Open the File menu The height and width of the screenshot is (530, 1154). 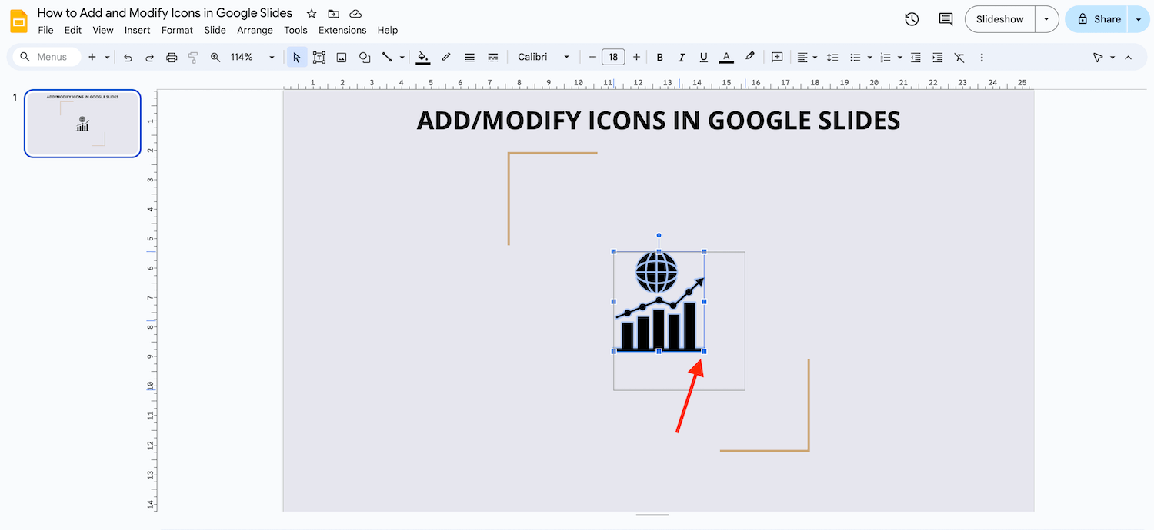tap(45, 30)
